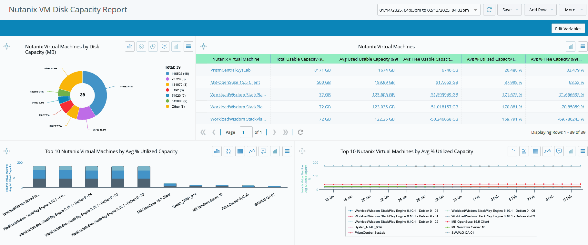This screenshot has height=245, width=588.
Task: Click the 8171 GB total capacity value
Action: 322,70
